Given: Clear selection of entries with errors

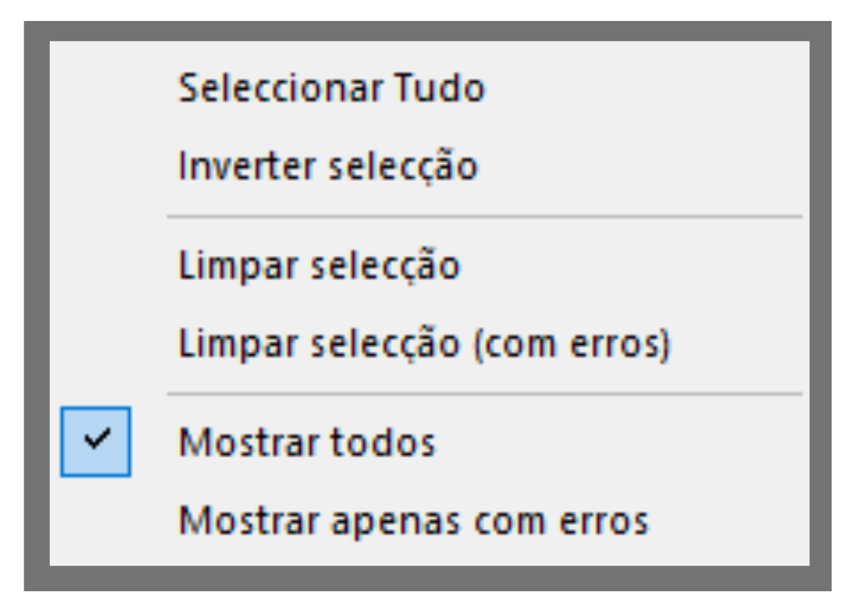Looking at the screenshot, I should click(x=424, y=344).
